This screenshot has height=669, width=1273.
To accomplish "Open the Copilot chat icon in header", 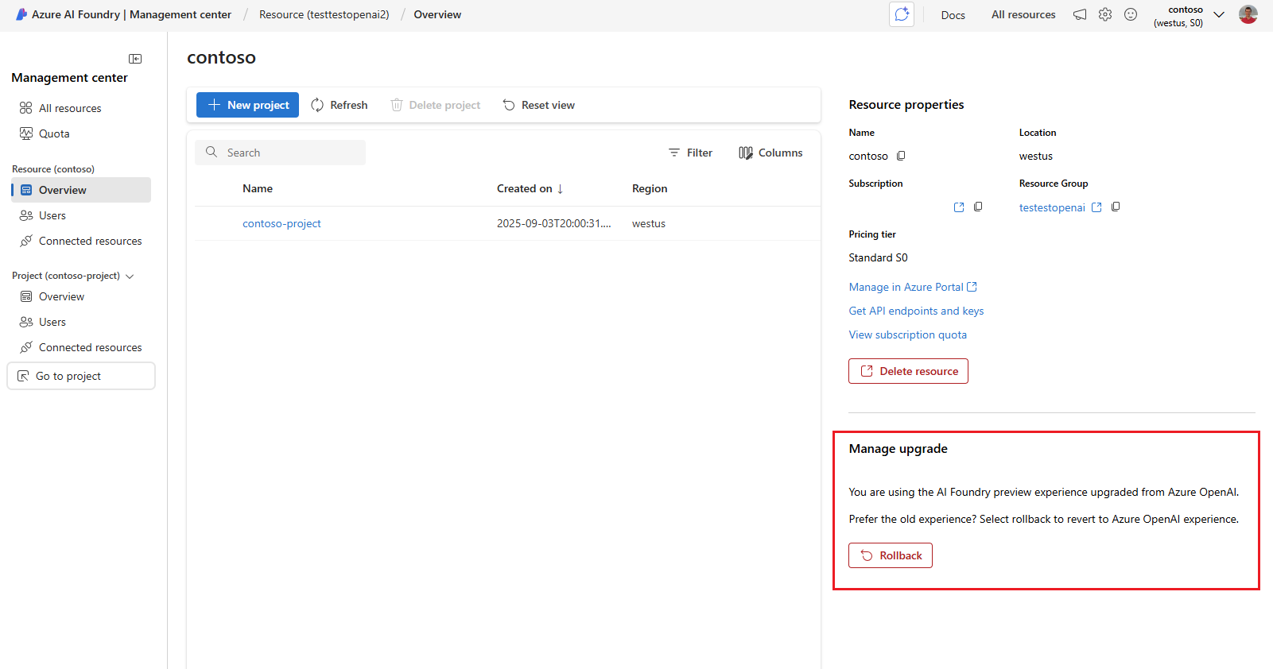I will tap(902, 14).
